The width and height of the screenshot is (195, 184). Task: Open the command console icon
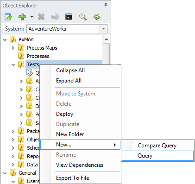pyautogui.click(x=69, y=17)
